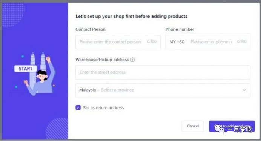
Task: Open the MY +60 country code selector
Action: tap(177, 42)
